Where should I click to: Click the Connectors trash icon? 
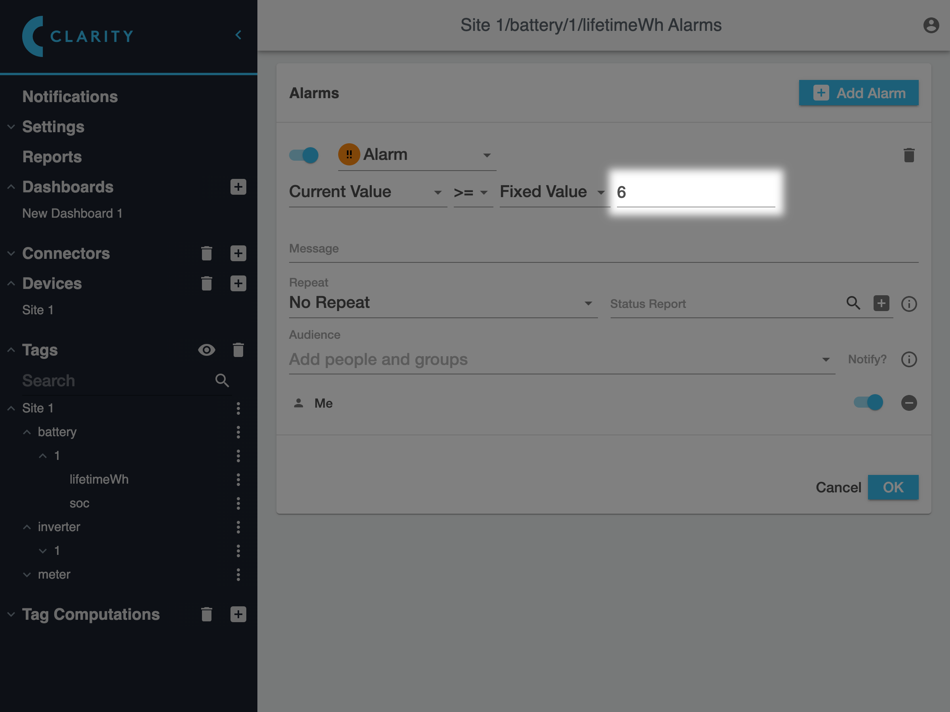207,253
